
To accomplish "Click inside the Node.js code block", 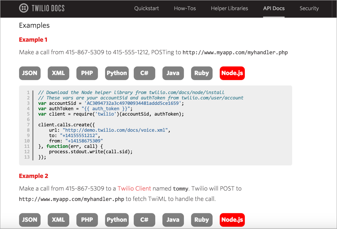I will (x=161, y=126).
